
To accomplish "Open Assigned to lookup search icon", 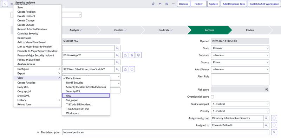I will tap(266, 125).
